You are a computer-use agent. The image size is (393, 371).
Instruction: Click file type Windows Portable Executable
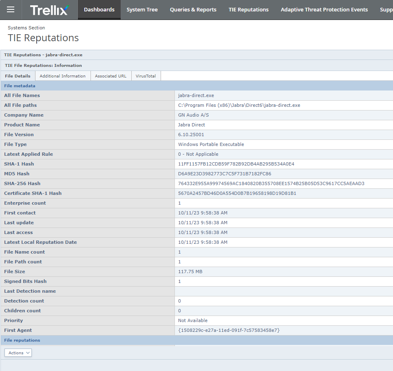[x=211, y=144]
